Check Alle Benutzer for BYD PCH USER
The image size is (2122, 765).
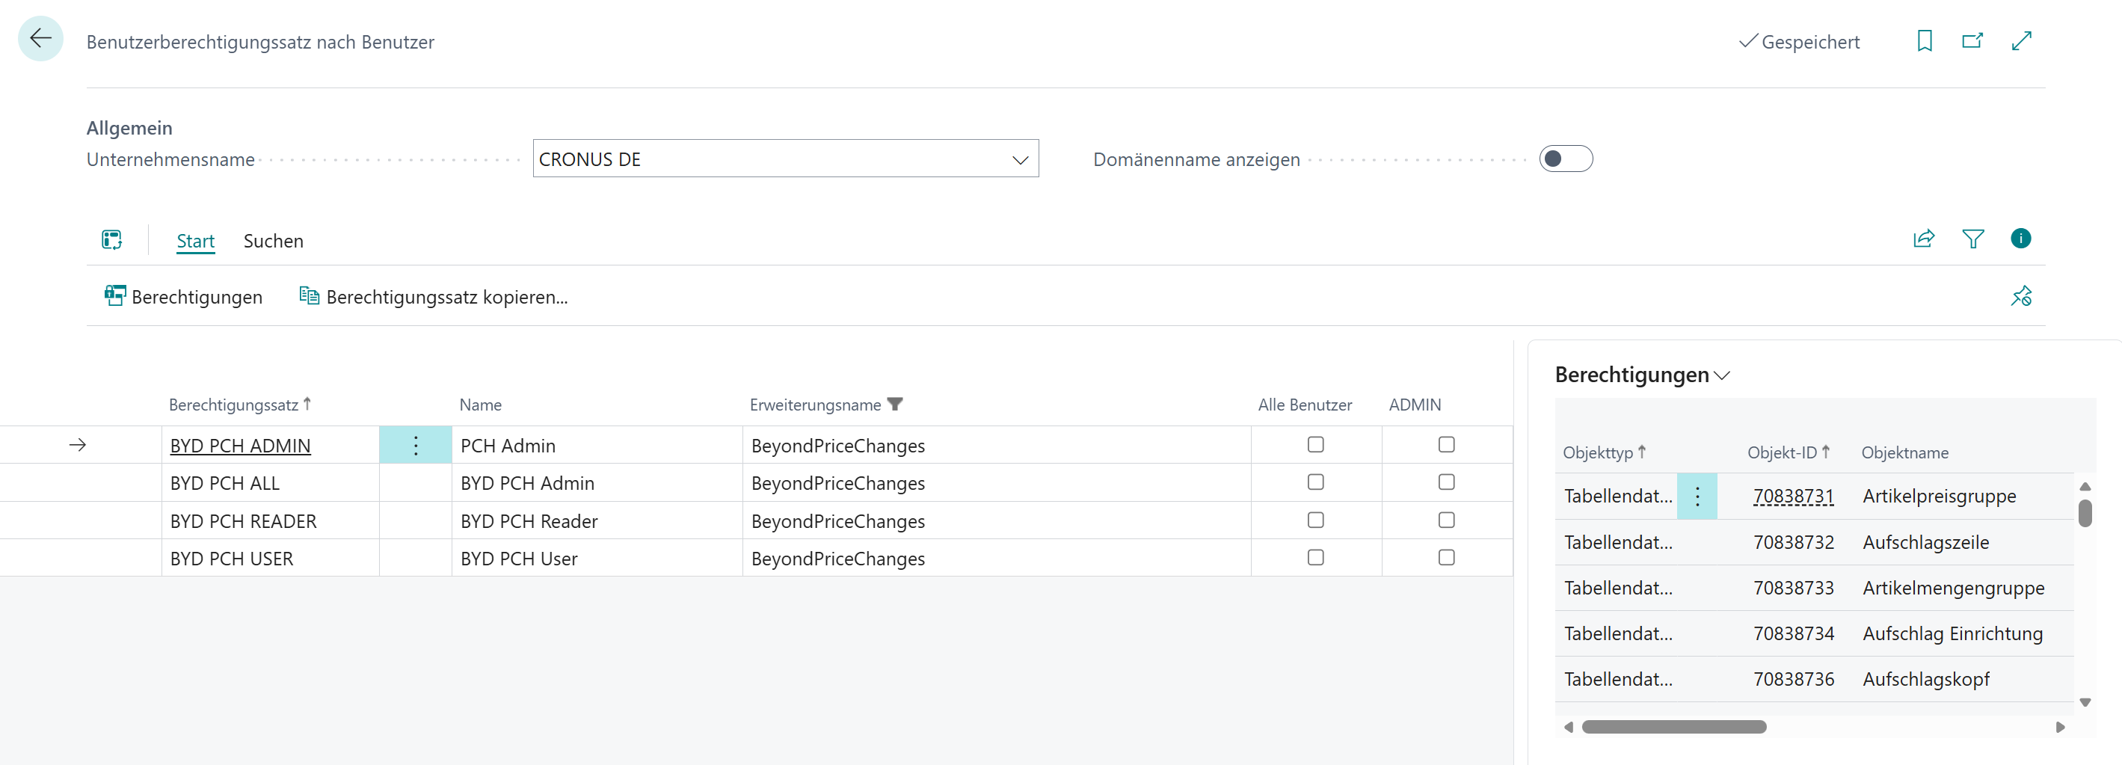tap(1315, 558)
